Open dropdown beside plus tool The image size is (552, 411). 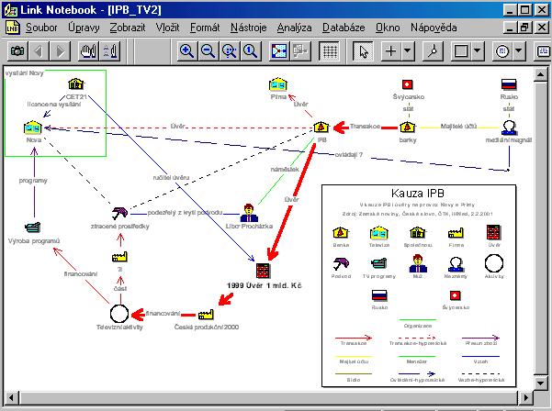[x=407, y=51]
